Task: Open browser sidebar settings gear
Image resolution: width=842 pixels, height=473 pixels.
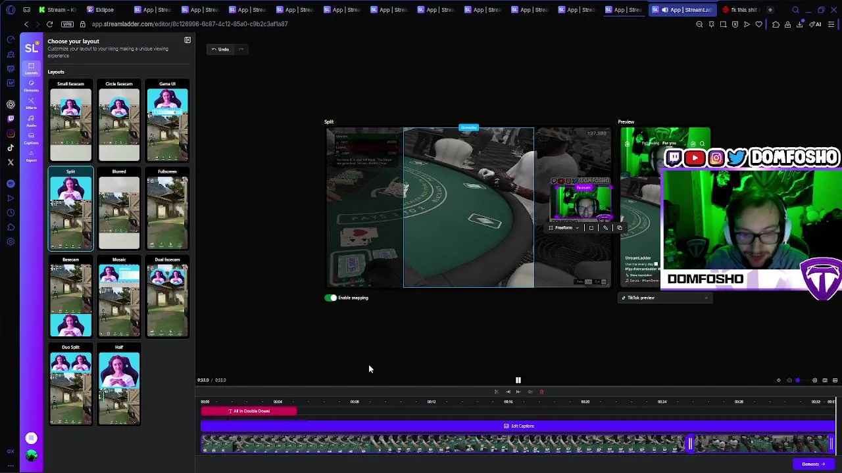Action: click(x=11, y=242)
